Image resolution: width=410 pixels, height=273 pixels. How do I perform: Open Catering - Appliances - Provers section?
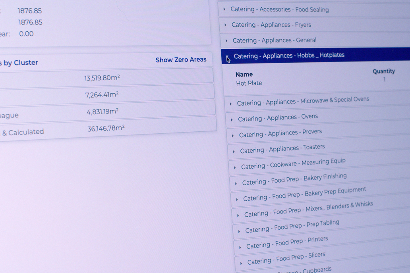(280, 133)
